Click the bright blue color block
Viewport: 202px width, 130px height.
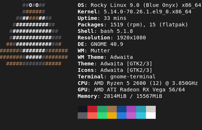(x=122, y=116)
